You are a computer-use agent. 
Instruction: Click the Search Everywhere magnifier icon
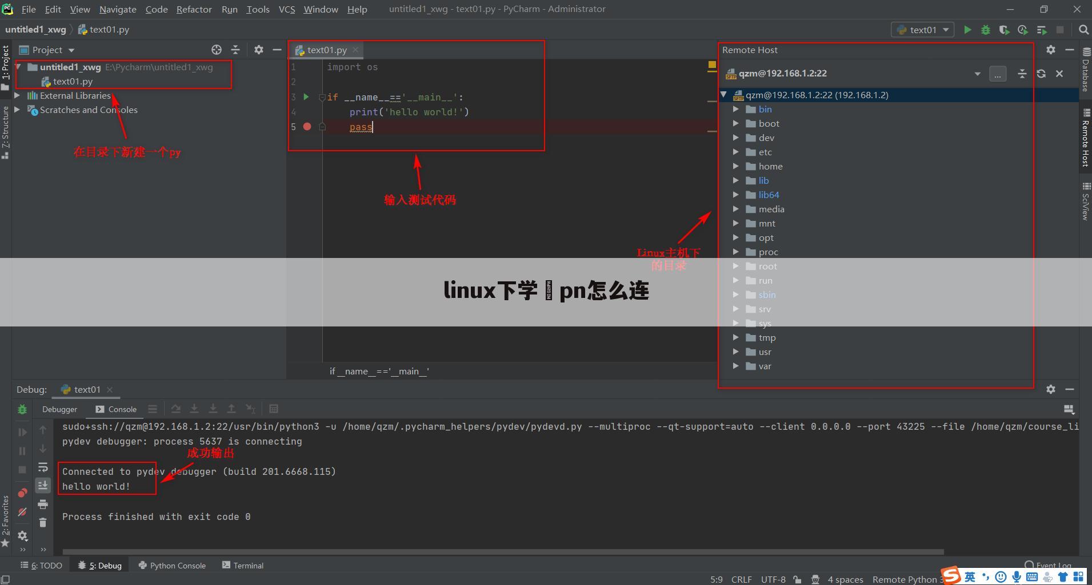[x=1083, y=30]
